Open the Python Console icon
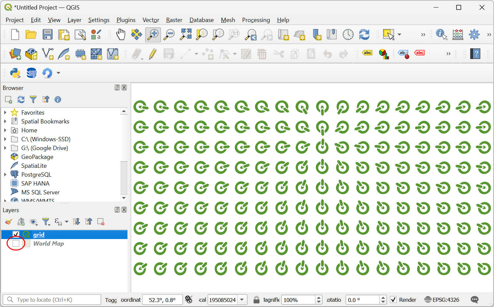Screen dimensions: 494x307 (15, 73)
